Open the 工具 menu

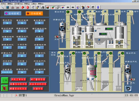tap(34, 4)
